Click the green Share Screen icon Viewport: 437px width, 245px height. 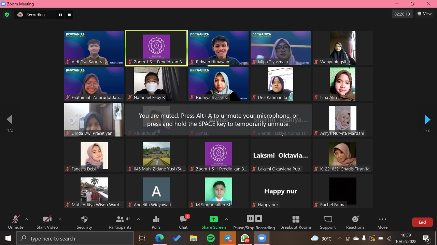[x=213, y=219]
